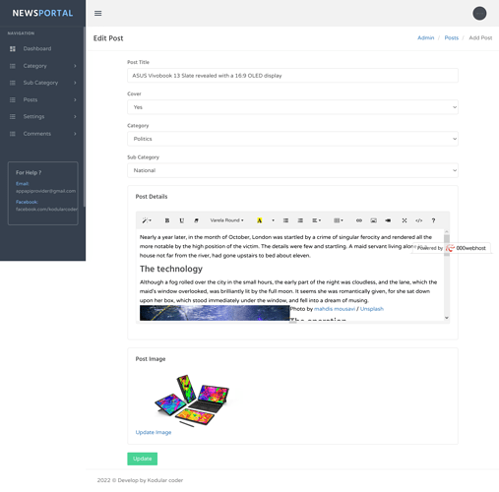Screen dimensions: 499x492
Task: Open the editor help question mark
Action: [433, 220]
